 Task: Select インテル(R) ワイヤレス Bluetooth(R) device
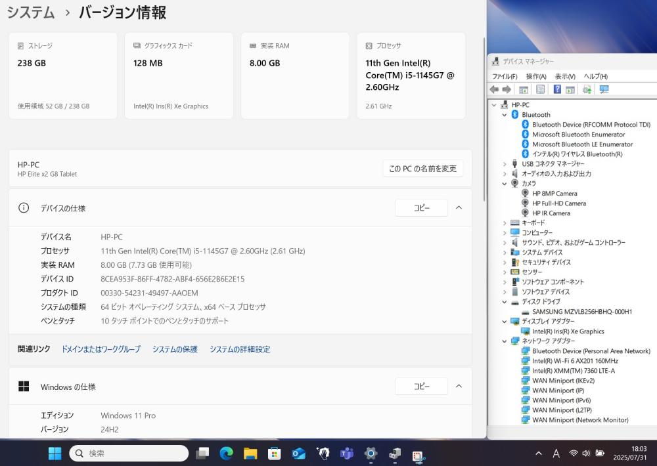(x=578, y=154)
